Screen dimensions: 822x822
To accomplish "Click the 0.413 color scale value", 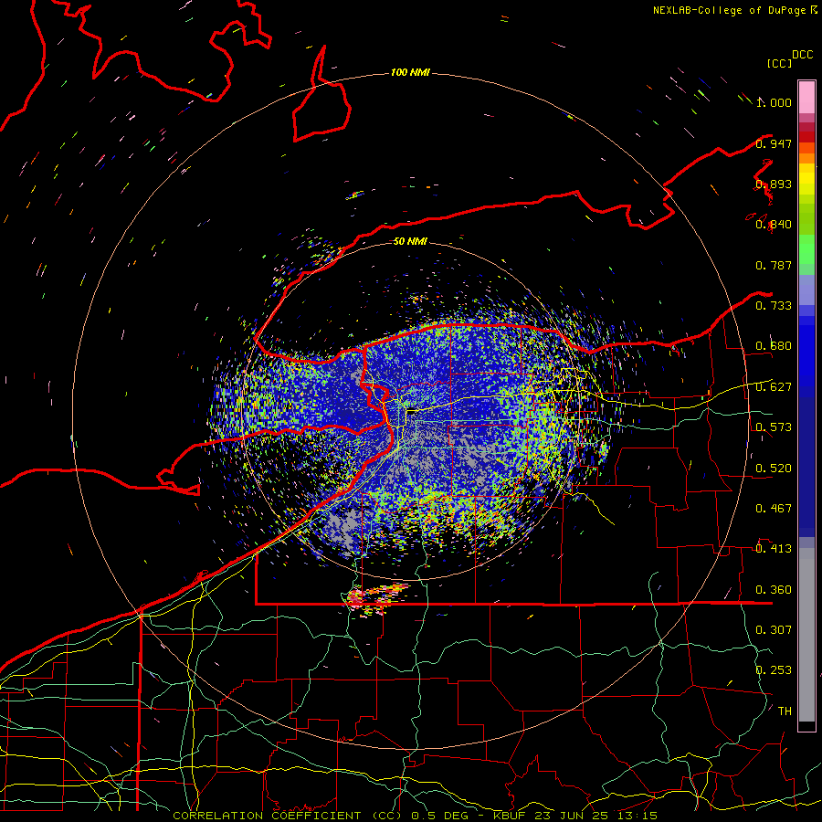I will point(774,548).
